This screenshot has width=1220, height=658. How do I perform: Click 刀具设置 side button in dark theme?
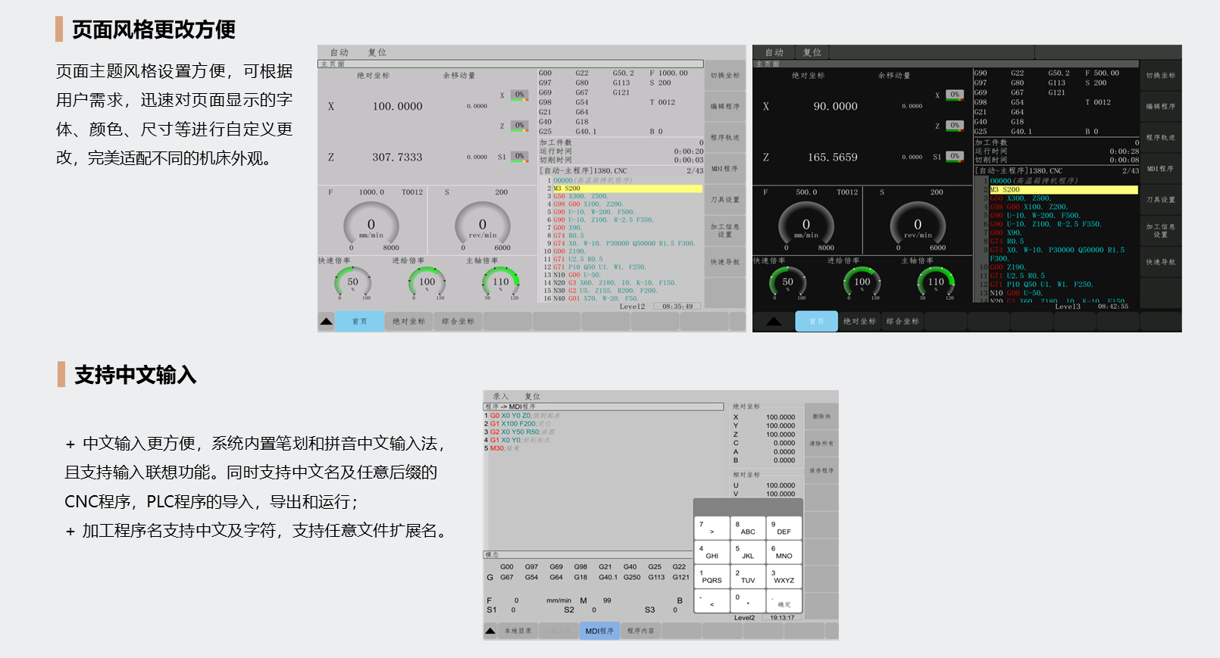tap(1160, 200)
